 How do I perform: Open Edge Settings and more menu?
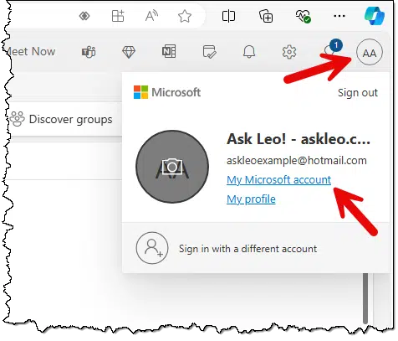(x=339, y=16)
